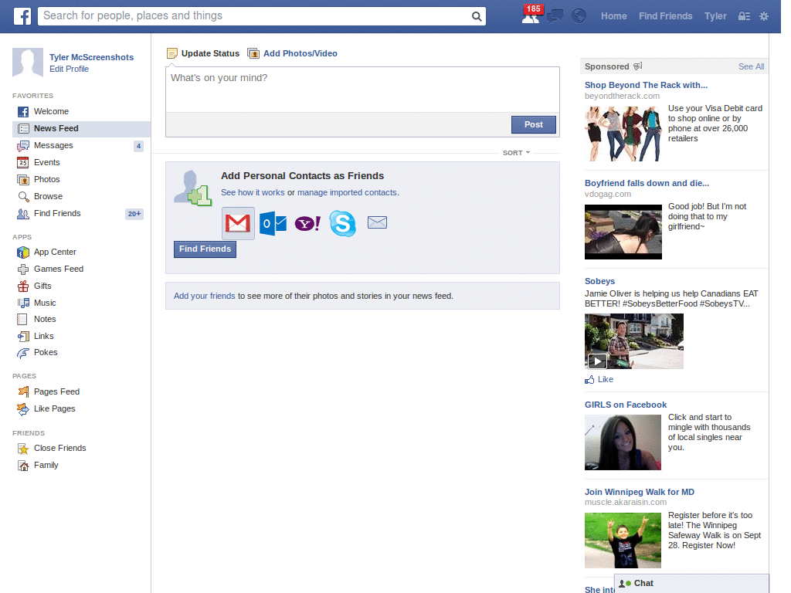The height and width of the screenshot is (593, 791).
Task: Click the profile picture thumbnail
Action: (x=28, y=63)
